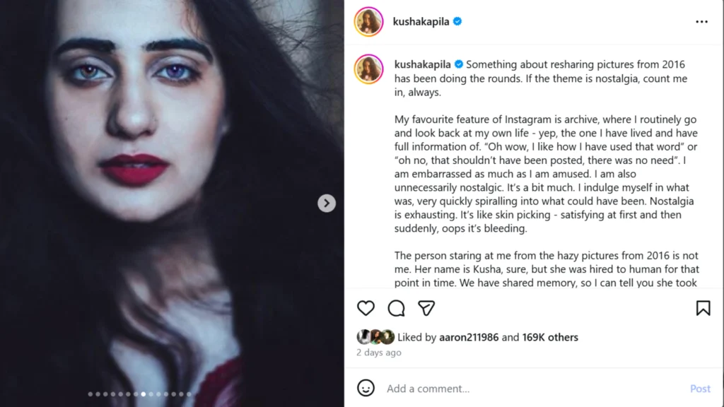Jump to the first carousel dot indicator
The width and height of the screenshot is (724, 407).
point(90,394)
